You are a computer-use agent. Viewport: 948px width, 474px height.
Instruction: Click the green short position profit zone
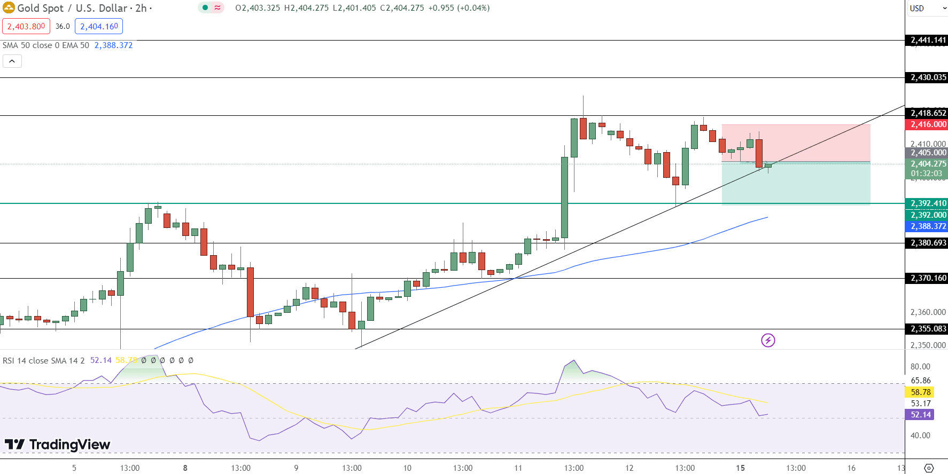point(796,184)
